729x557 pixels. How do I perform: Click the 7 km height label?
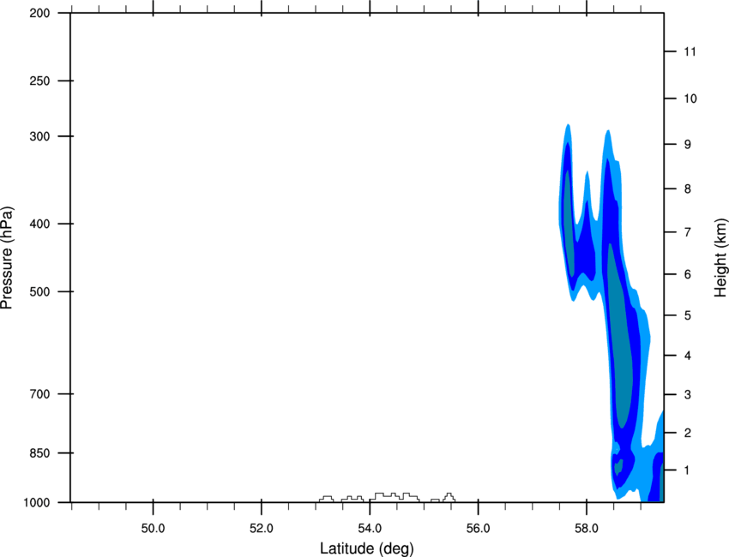pos(688,232)
